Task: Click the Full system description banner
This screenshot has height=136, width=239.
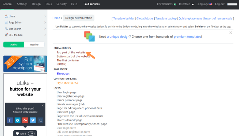Action: tap(25, 64)
